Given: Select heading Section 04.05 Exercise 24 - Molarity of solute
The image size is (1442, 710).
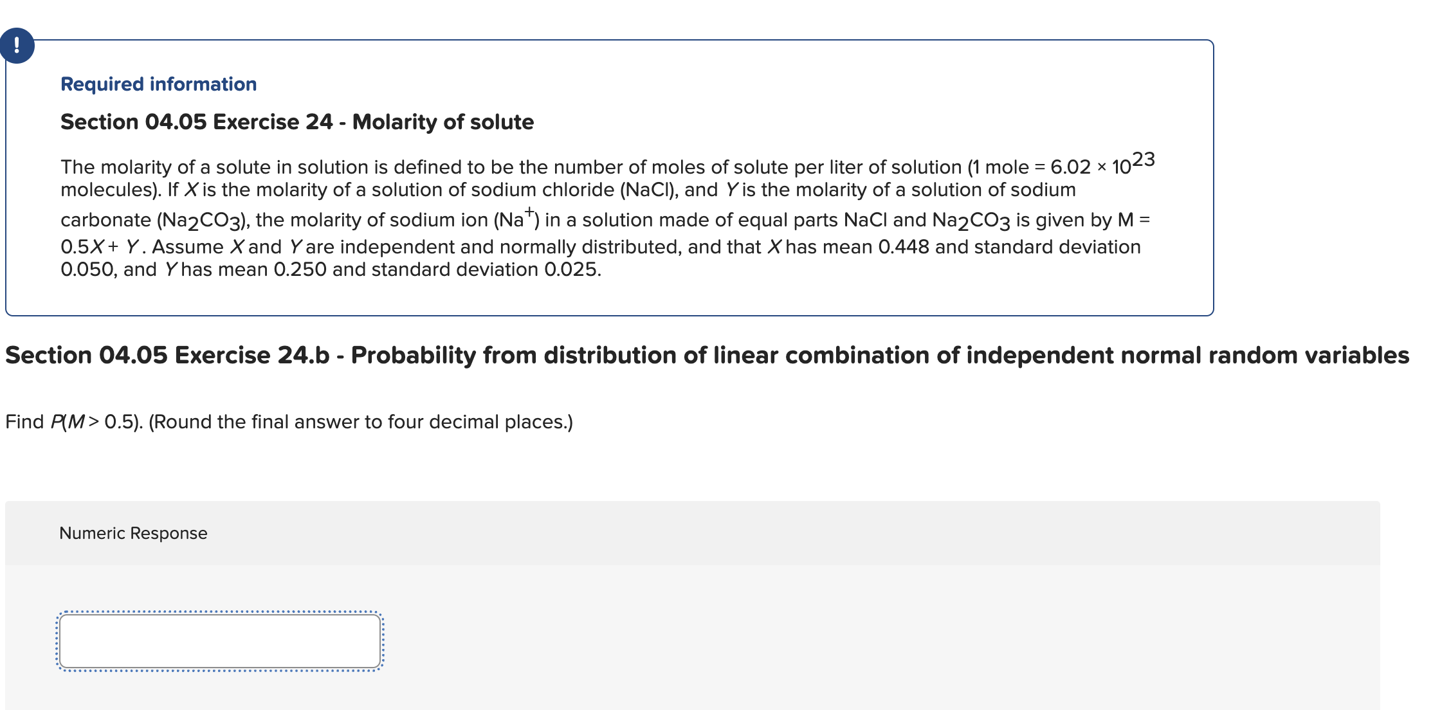Looking at the screenshot, I should [x=297, y=122].
